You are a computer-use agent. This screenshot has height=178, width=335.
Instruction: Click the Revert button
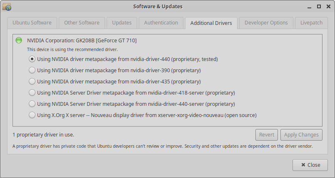(267, 135)
